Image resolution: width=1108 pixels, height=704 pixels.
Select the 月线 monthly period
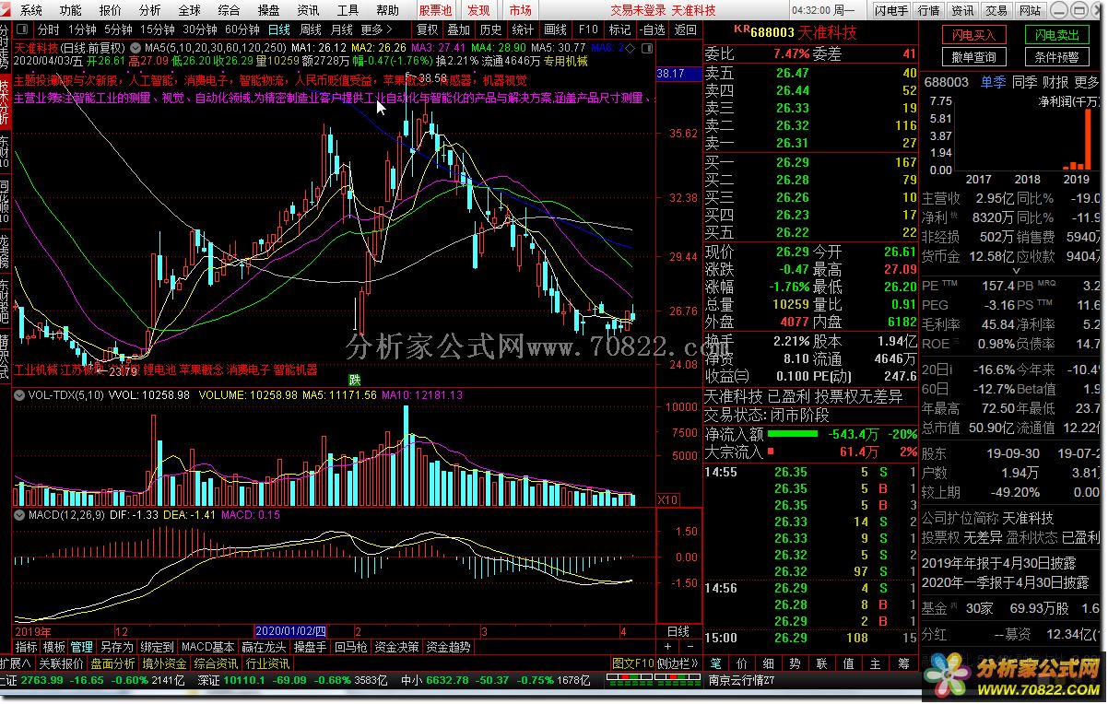[342, 29]
